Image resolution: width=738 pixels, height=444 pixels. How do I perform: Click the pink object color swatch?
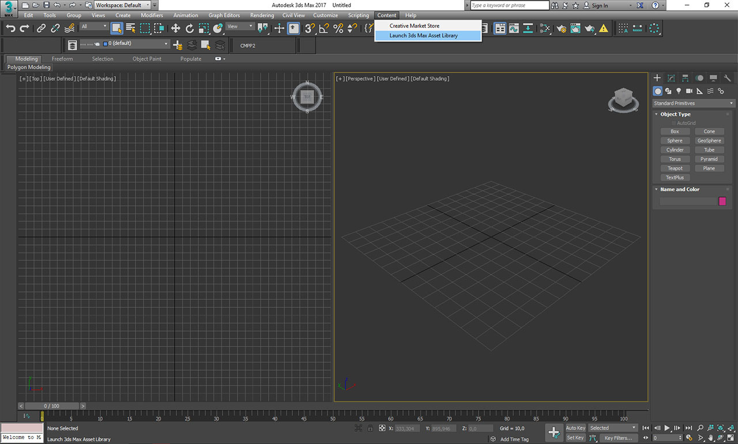tap(722, 201)
